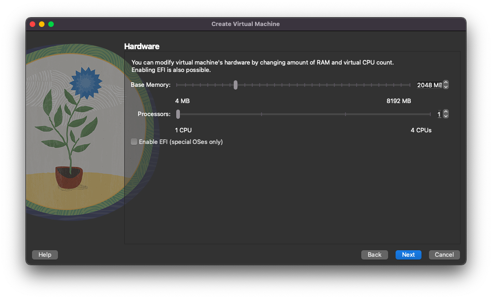Enable EFI (special OSes only) checkbox
This screenshot has height=299, width=492.
pos(134,142)
